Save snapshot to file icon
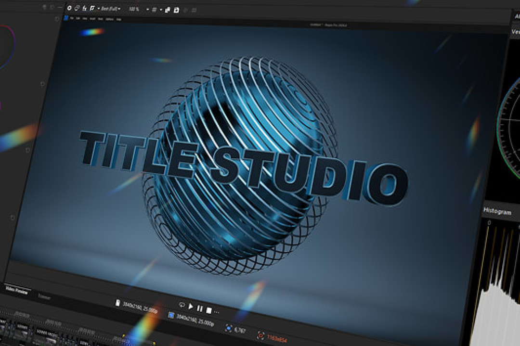 (x=176, y=10)
